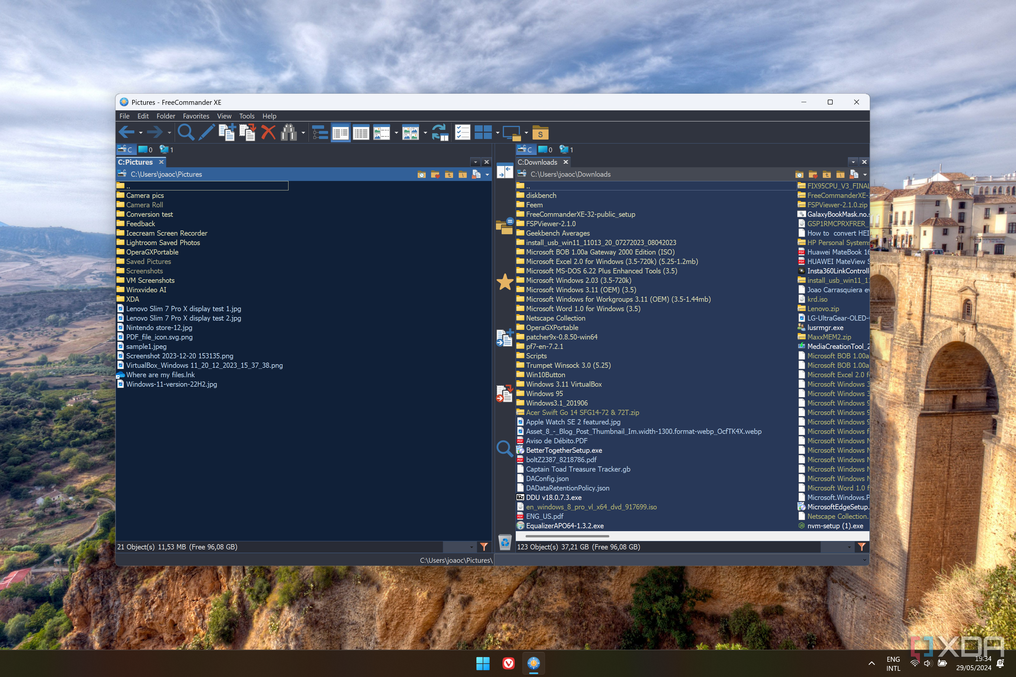The height and width of the screenshot is (677, 1016).
Task: Open the Folder menu
Action: pos(166,116)
